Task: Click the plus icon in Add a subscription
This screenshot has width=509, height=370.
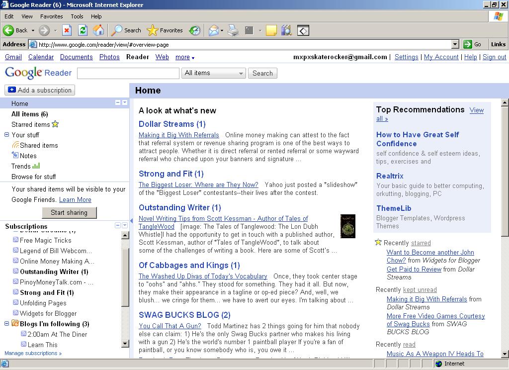Action: (12, 90)
